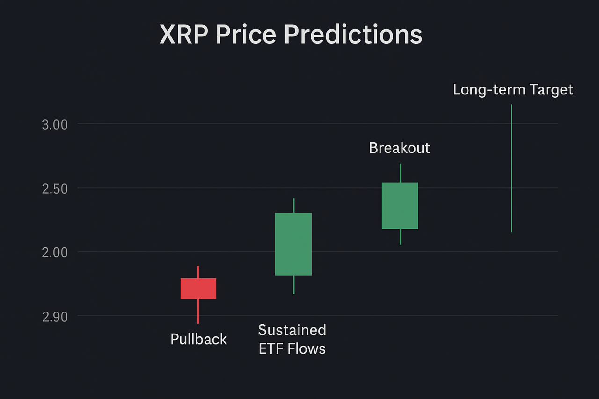Click the lower wick of the red candle
The width and height of the screenshot is (599, 399).
pos(198,311)
